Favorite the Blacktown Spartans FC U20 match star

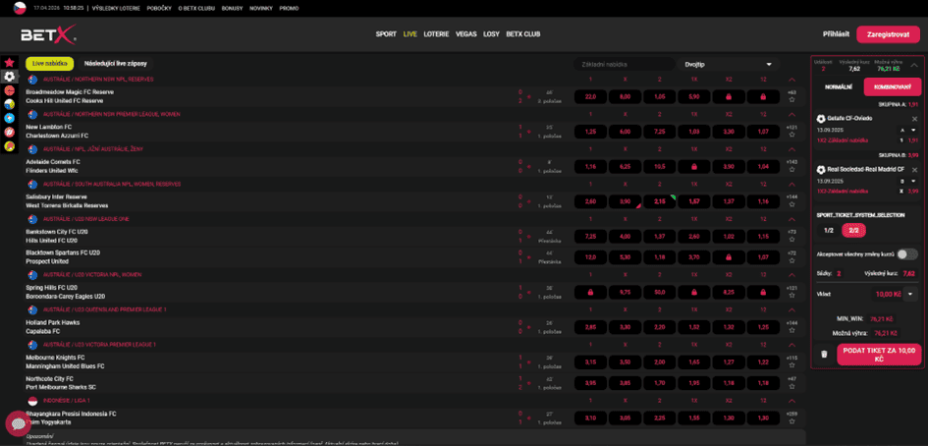[x=792, y=261]
